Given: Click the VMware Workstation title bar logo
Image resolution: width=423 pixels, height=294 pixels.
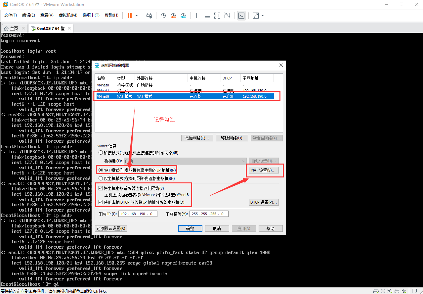Looking at the screenshot, I should pos(5,5).
